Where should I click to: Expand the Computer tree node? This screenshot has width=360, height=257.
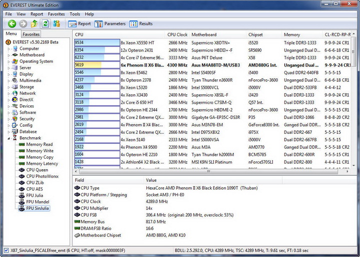[x=8, y=49]
